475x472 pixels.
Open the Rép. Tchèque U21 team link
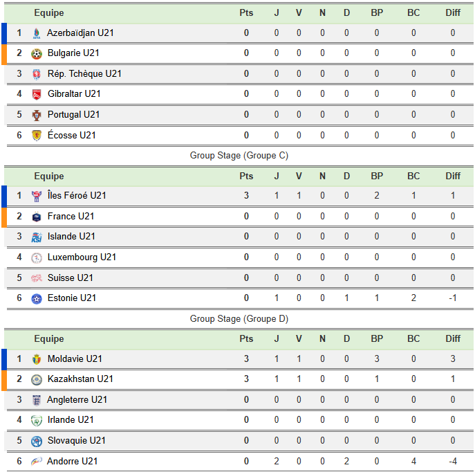coord(84,74)
